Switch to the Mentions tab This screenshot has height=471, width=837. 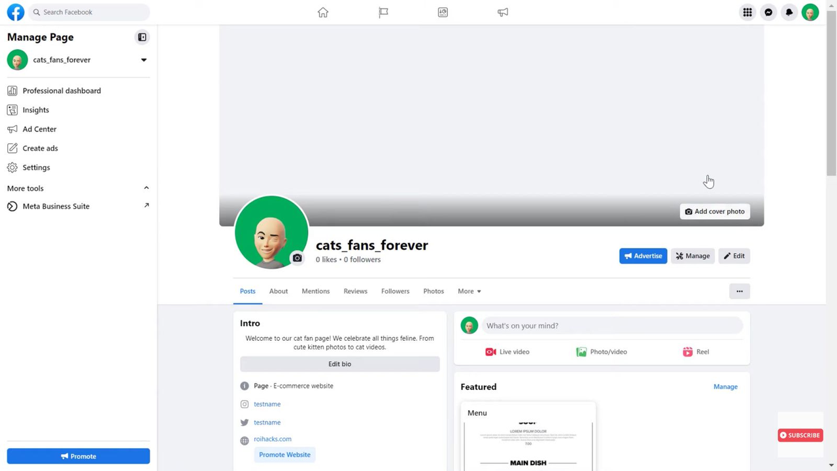point(316,291)
